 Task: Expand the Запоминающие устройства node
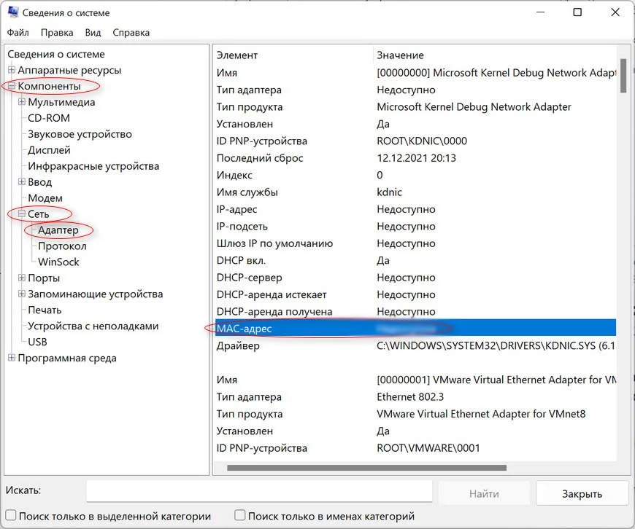[22, 294]
